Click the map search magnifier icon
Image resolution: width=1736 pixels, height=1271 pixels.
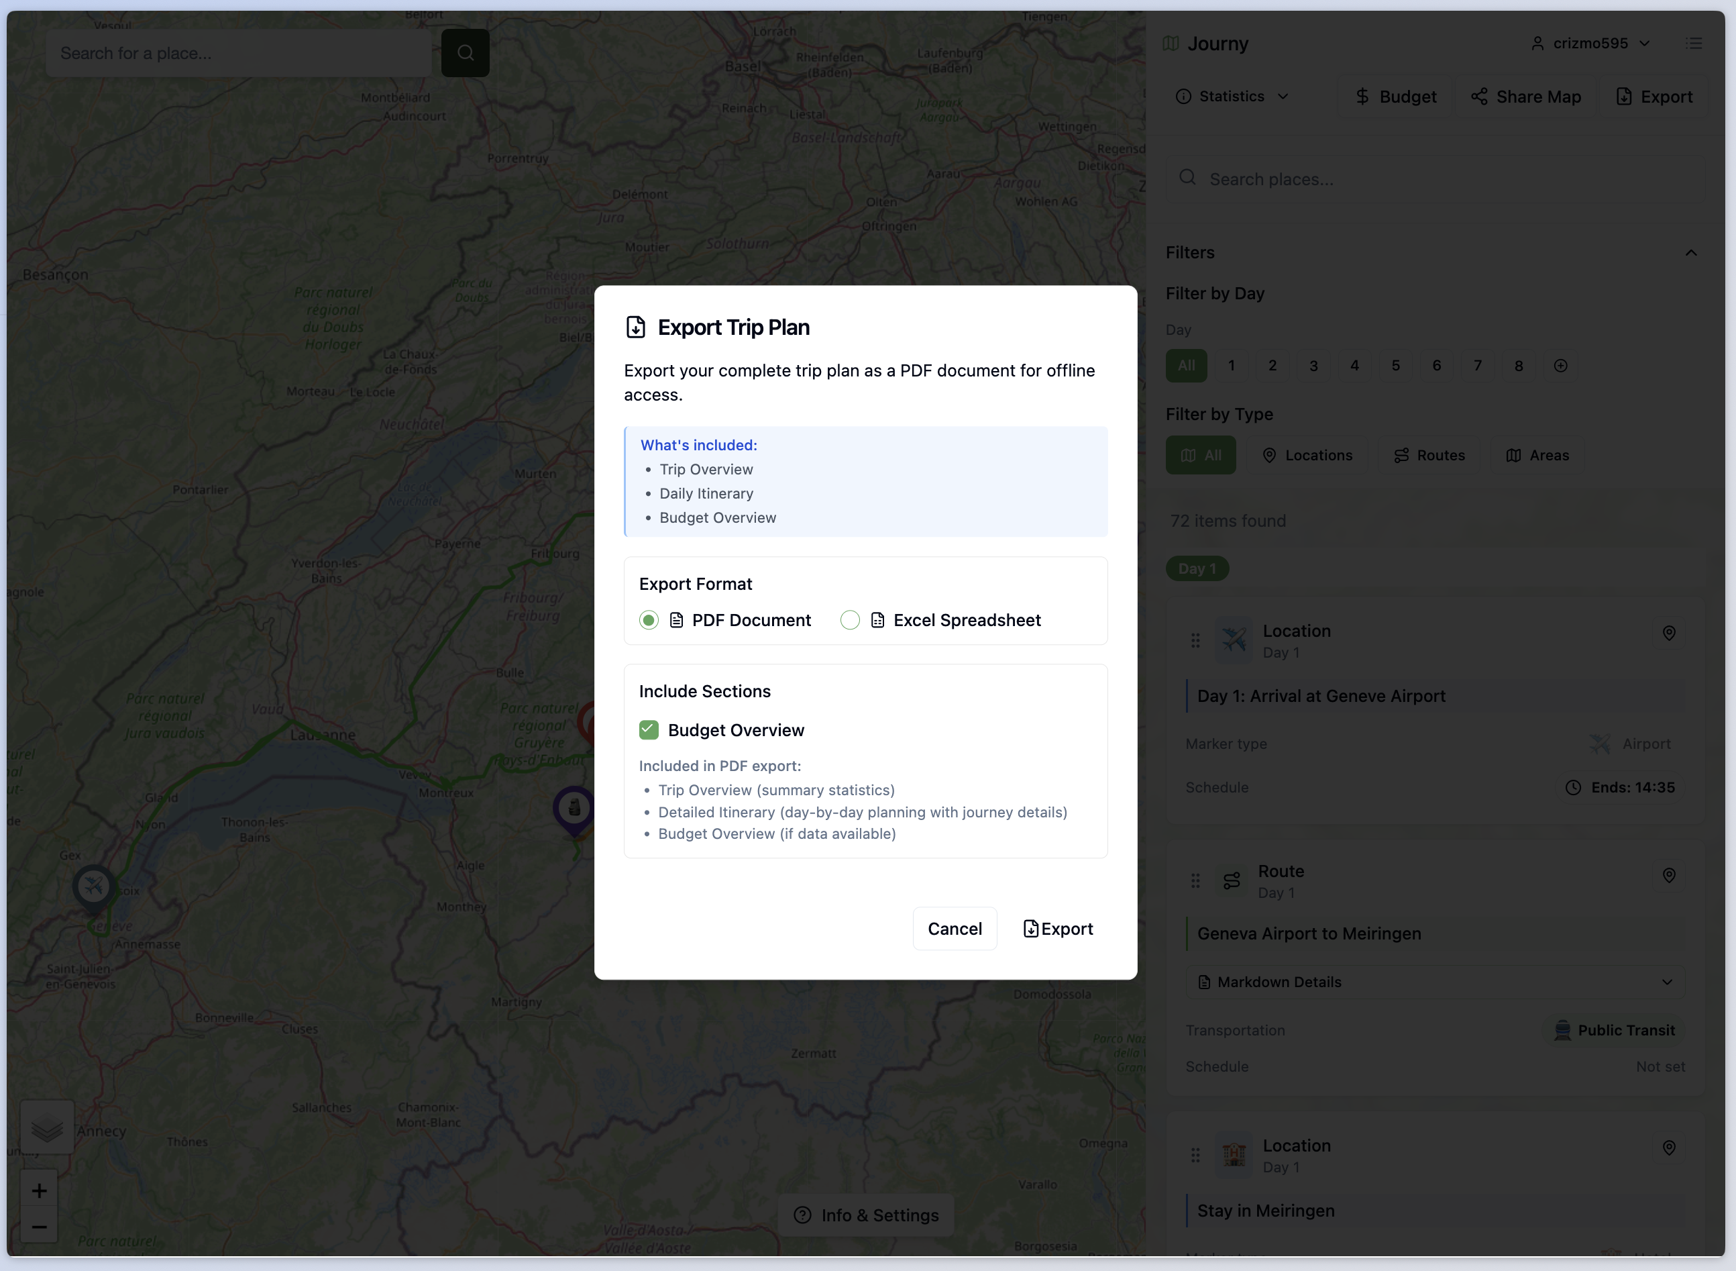(x=465, y=53)
